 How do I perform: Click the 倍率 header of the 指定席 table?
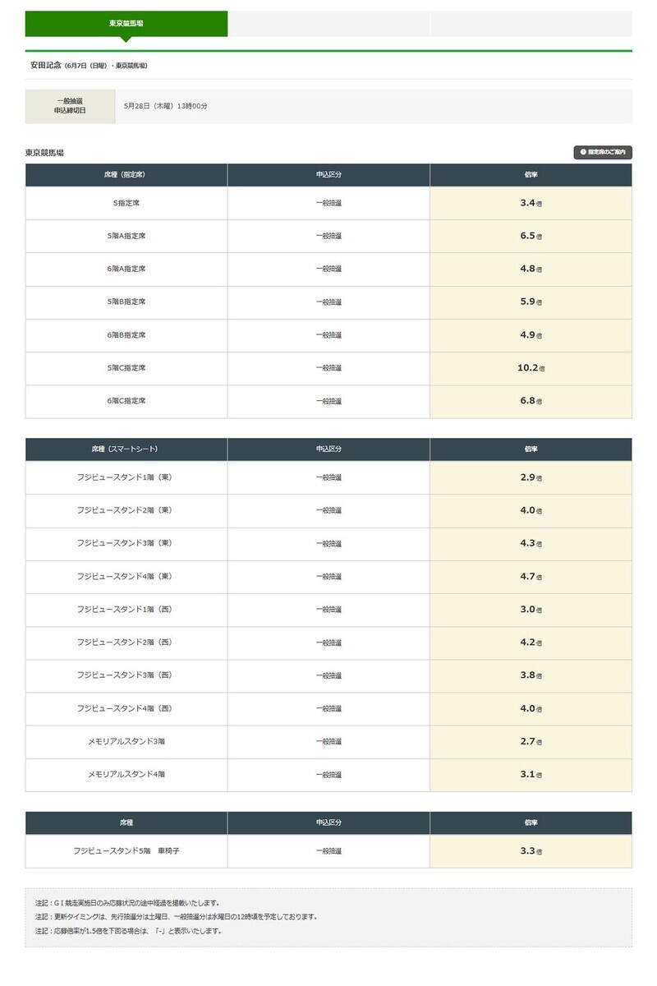(x=531, y=175)
